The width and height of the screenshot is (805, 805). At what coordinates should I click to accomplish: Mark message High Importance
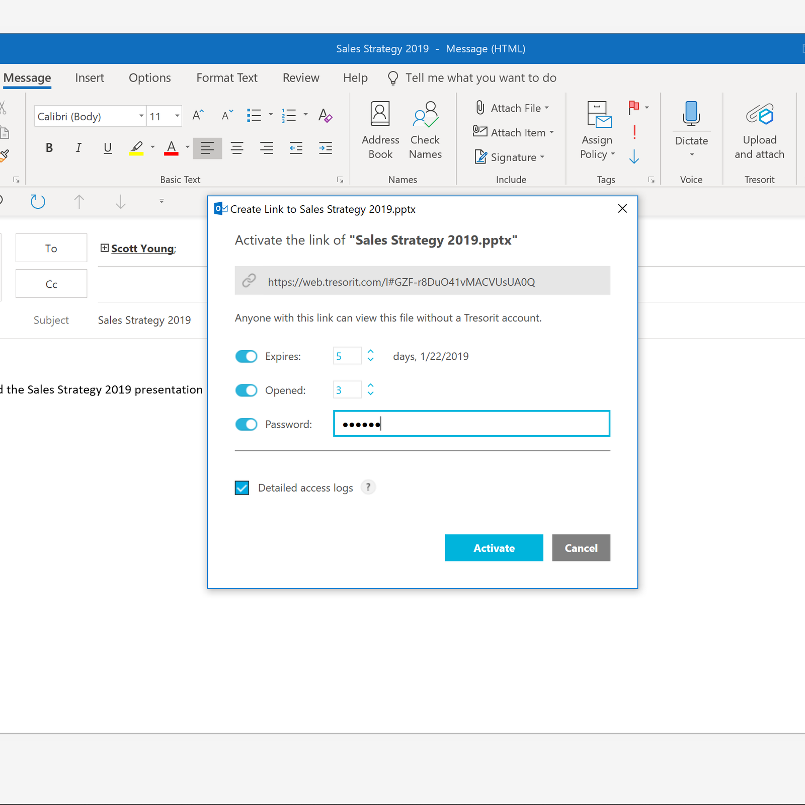coord(634,132)
